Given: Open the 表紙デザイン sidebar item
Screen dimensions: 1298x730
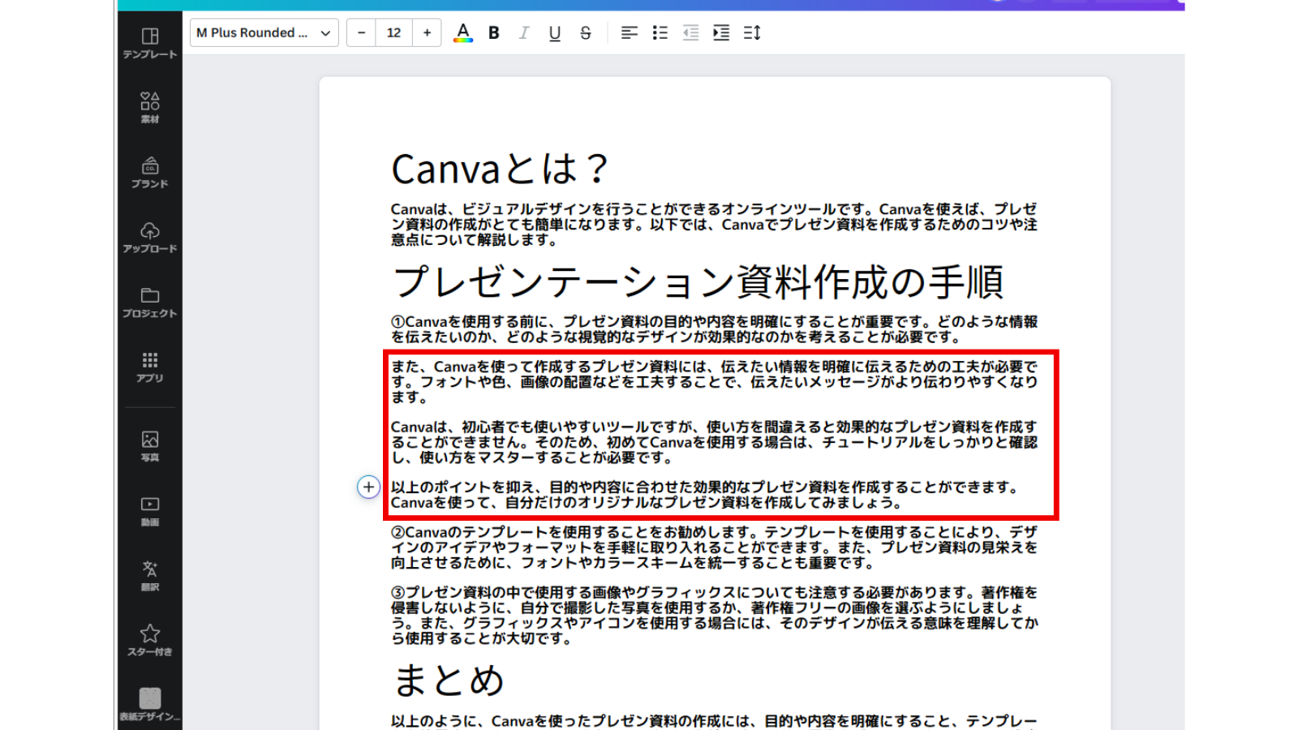Looking at the screenshot, I should (150, 705).
